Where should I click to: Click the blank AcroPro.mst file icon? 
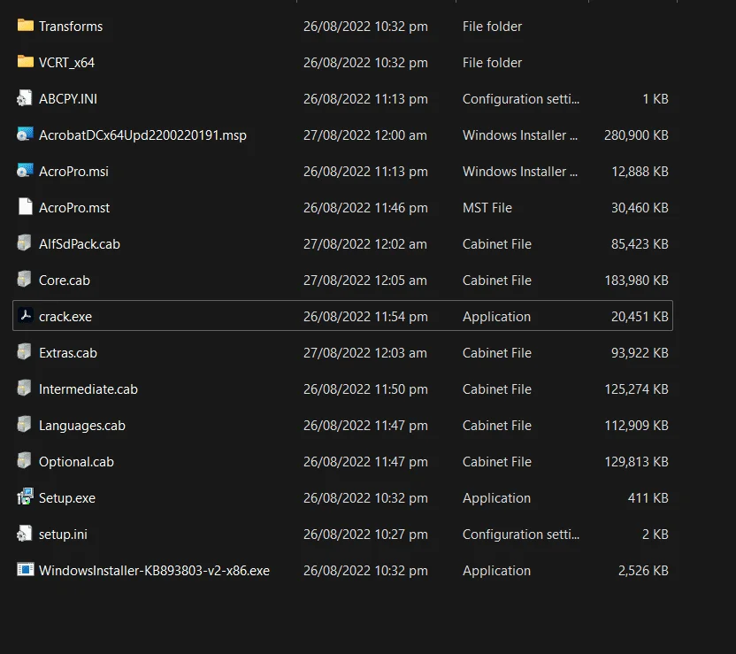click(26, 206)
